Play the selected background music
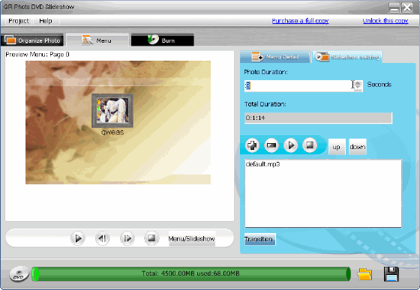 [291, 145]
